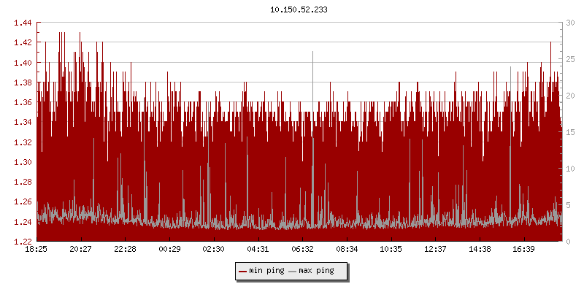The image size is (584, 292).
Task: Click the 20:27 time axis label
Action: click(81, 249)
